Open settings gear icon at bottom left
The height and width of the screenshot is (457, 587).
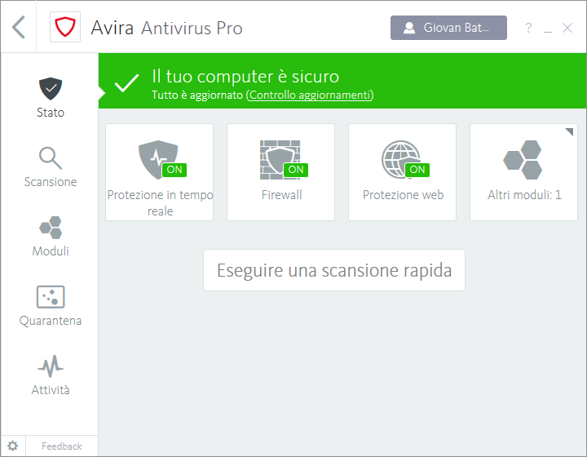(x=13, y=446)
